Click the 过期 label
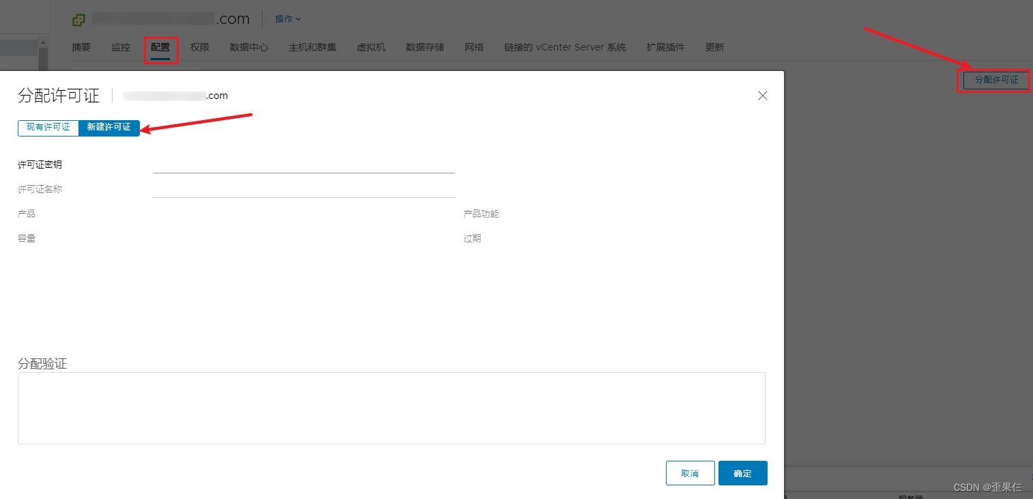Viewport: 1033px width, 499px height. pyautogui.click(x=472, y=238)
